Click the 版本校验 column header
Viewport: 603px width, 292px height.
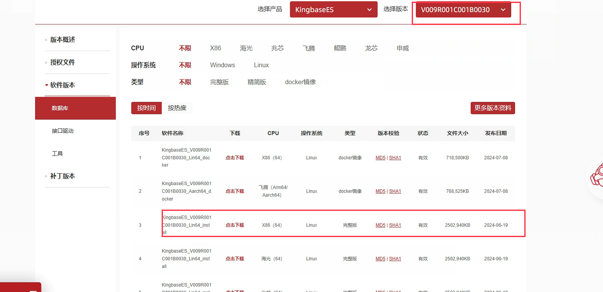pos(388,133)
